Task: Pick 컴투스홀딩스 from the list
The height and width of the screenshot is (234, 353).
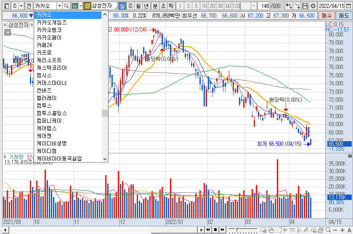Action: pyautogui.click(x=68, y=113)
